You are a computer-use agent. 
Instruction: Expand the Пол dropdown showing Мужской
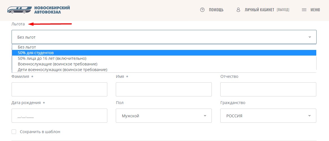[x=164, y=116]
